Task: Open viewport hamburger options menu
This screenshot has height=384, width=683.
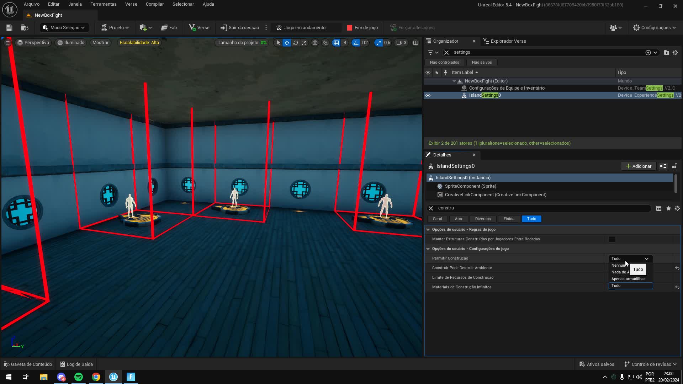Action: point(7,43)
